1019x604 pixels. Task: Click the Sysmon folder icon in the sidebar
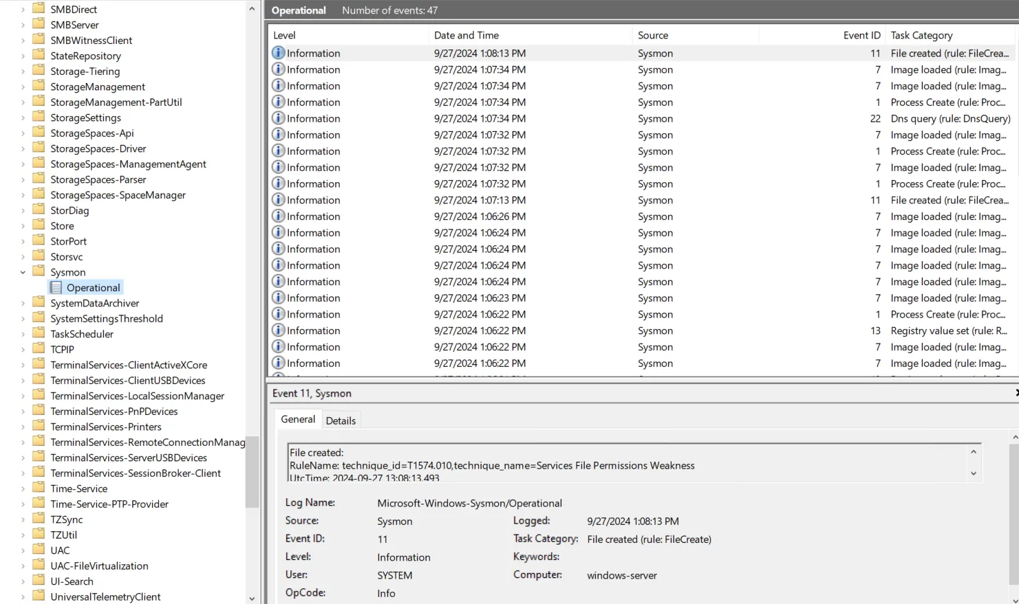coord(39,272)
